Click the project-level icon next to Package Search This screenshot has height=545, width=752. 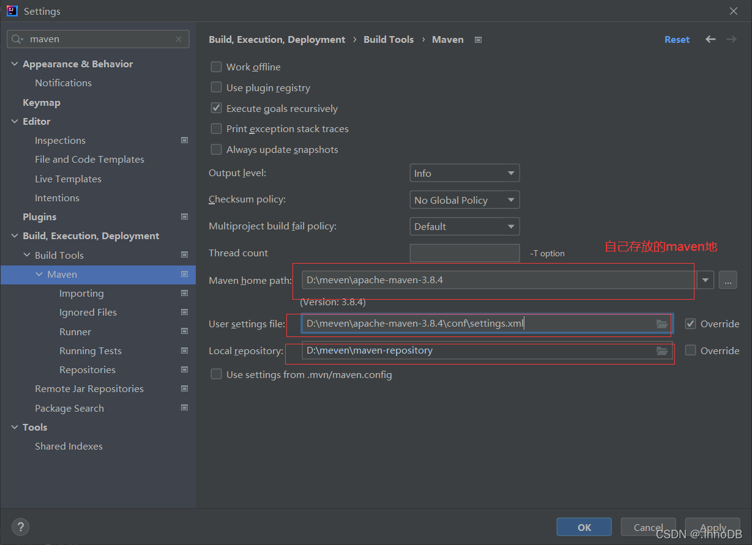[185, 407]
